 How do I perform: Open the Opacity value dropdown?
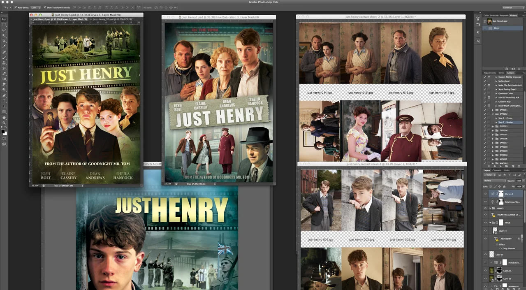pos(524,181)
